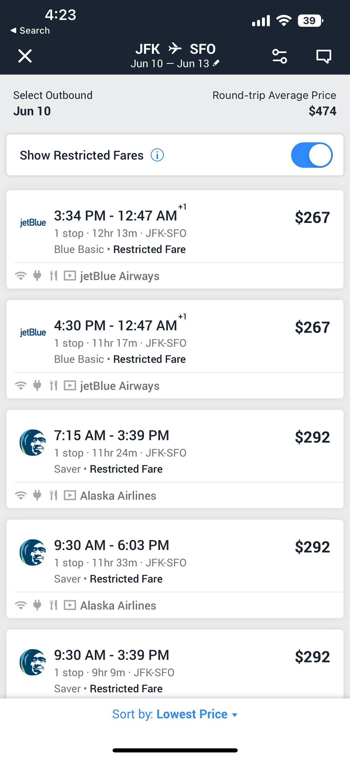Screen dimensions: 350x759
Task: Open Restricted Fares info icon
Action: (x=157, y=155)
